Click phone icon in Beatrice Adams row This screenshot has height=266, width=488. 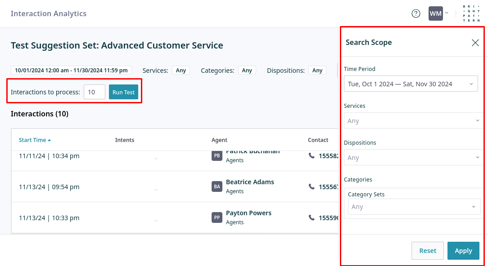312,186
